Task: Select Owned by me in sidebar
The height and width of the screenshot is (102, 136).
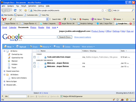Action: (17, 54)
